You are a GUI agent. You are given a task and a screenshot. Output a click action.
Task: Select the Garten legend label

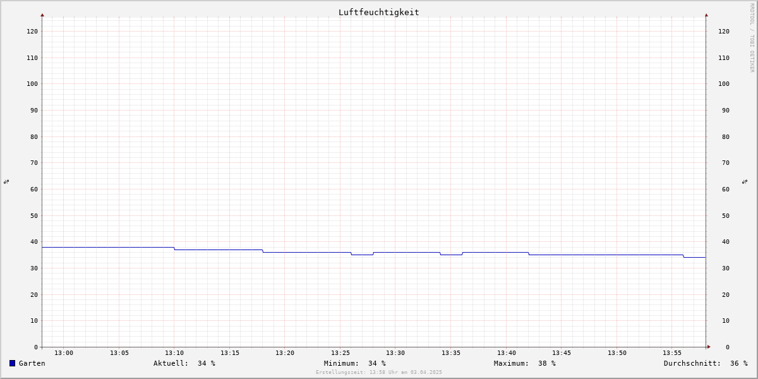[32, 363]
